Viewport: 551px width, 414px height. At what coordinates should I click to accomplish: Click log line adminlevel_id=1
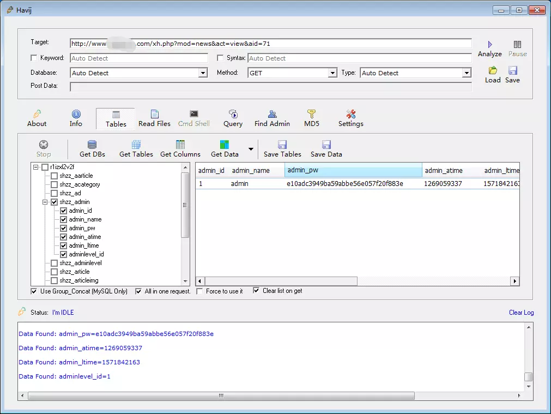click(x=65, y=376)
